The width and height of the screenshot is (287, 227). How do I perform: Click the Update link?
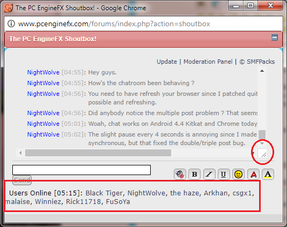[167, 62]
